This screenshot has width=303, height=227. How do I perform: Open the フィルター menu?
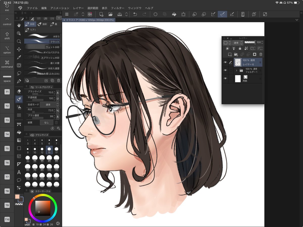coord(118,8)
